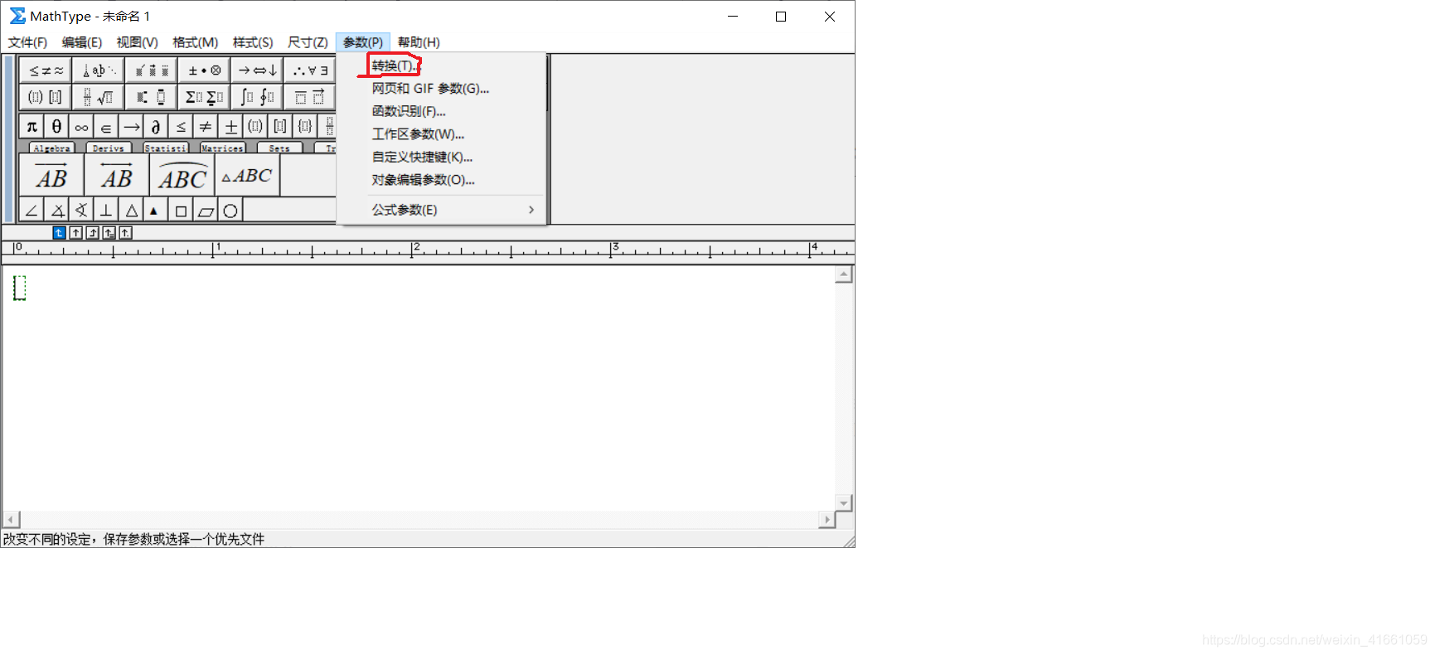Open the 编辑(E) menu

click(82, 42)
